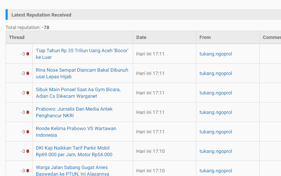Click the Thread column header
Image resolution: width=281 pixels, height=176 pixels.
tap(17, 37)
